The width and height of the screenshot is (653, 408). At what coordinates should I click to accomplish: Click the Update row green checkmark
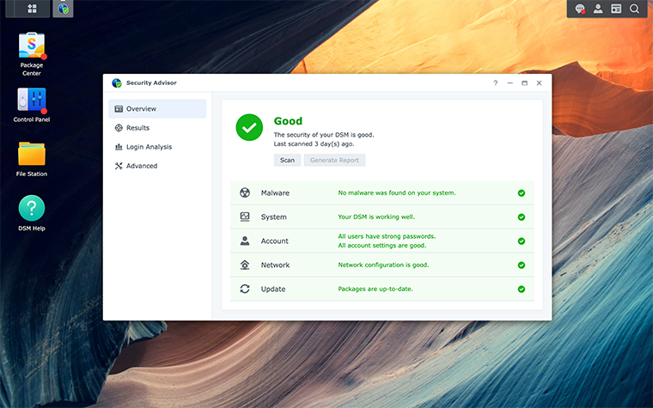click(x=521, y=289)
